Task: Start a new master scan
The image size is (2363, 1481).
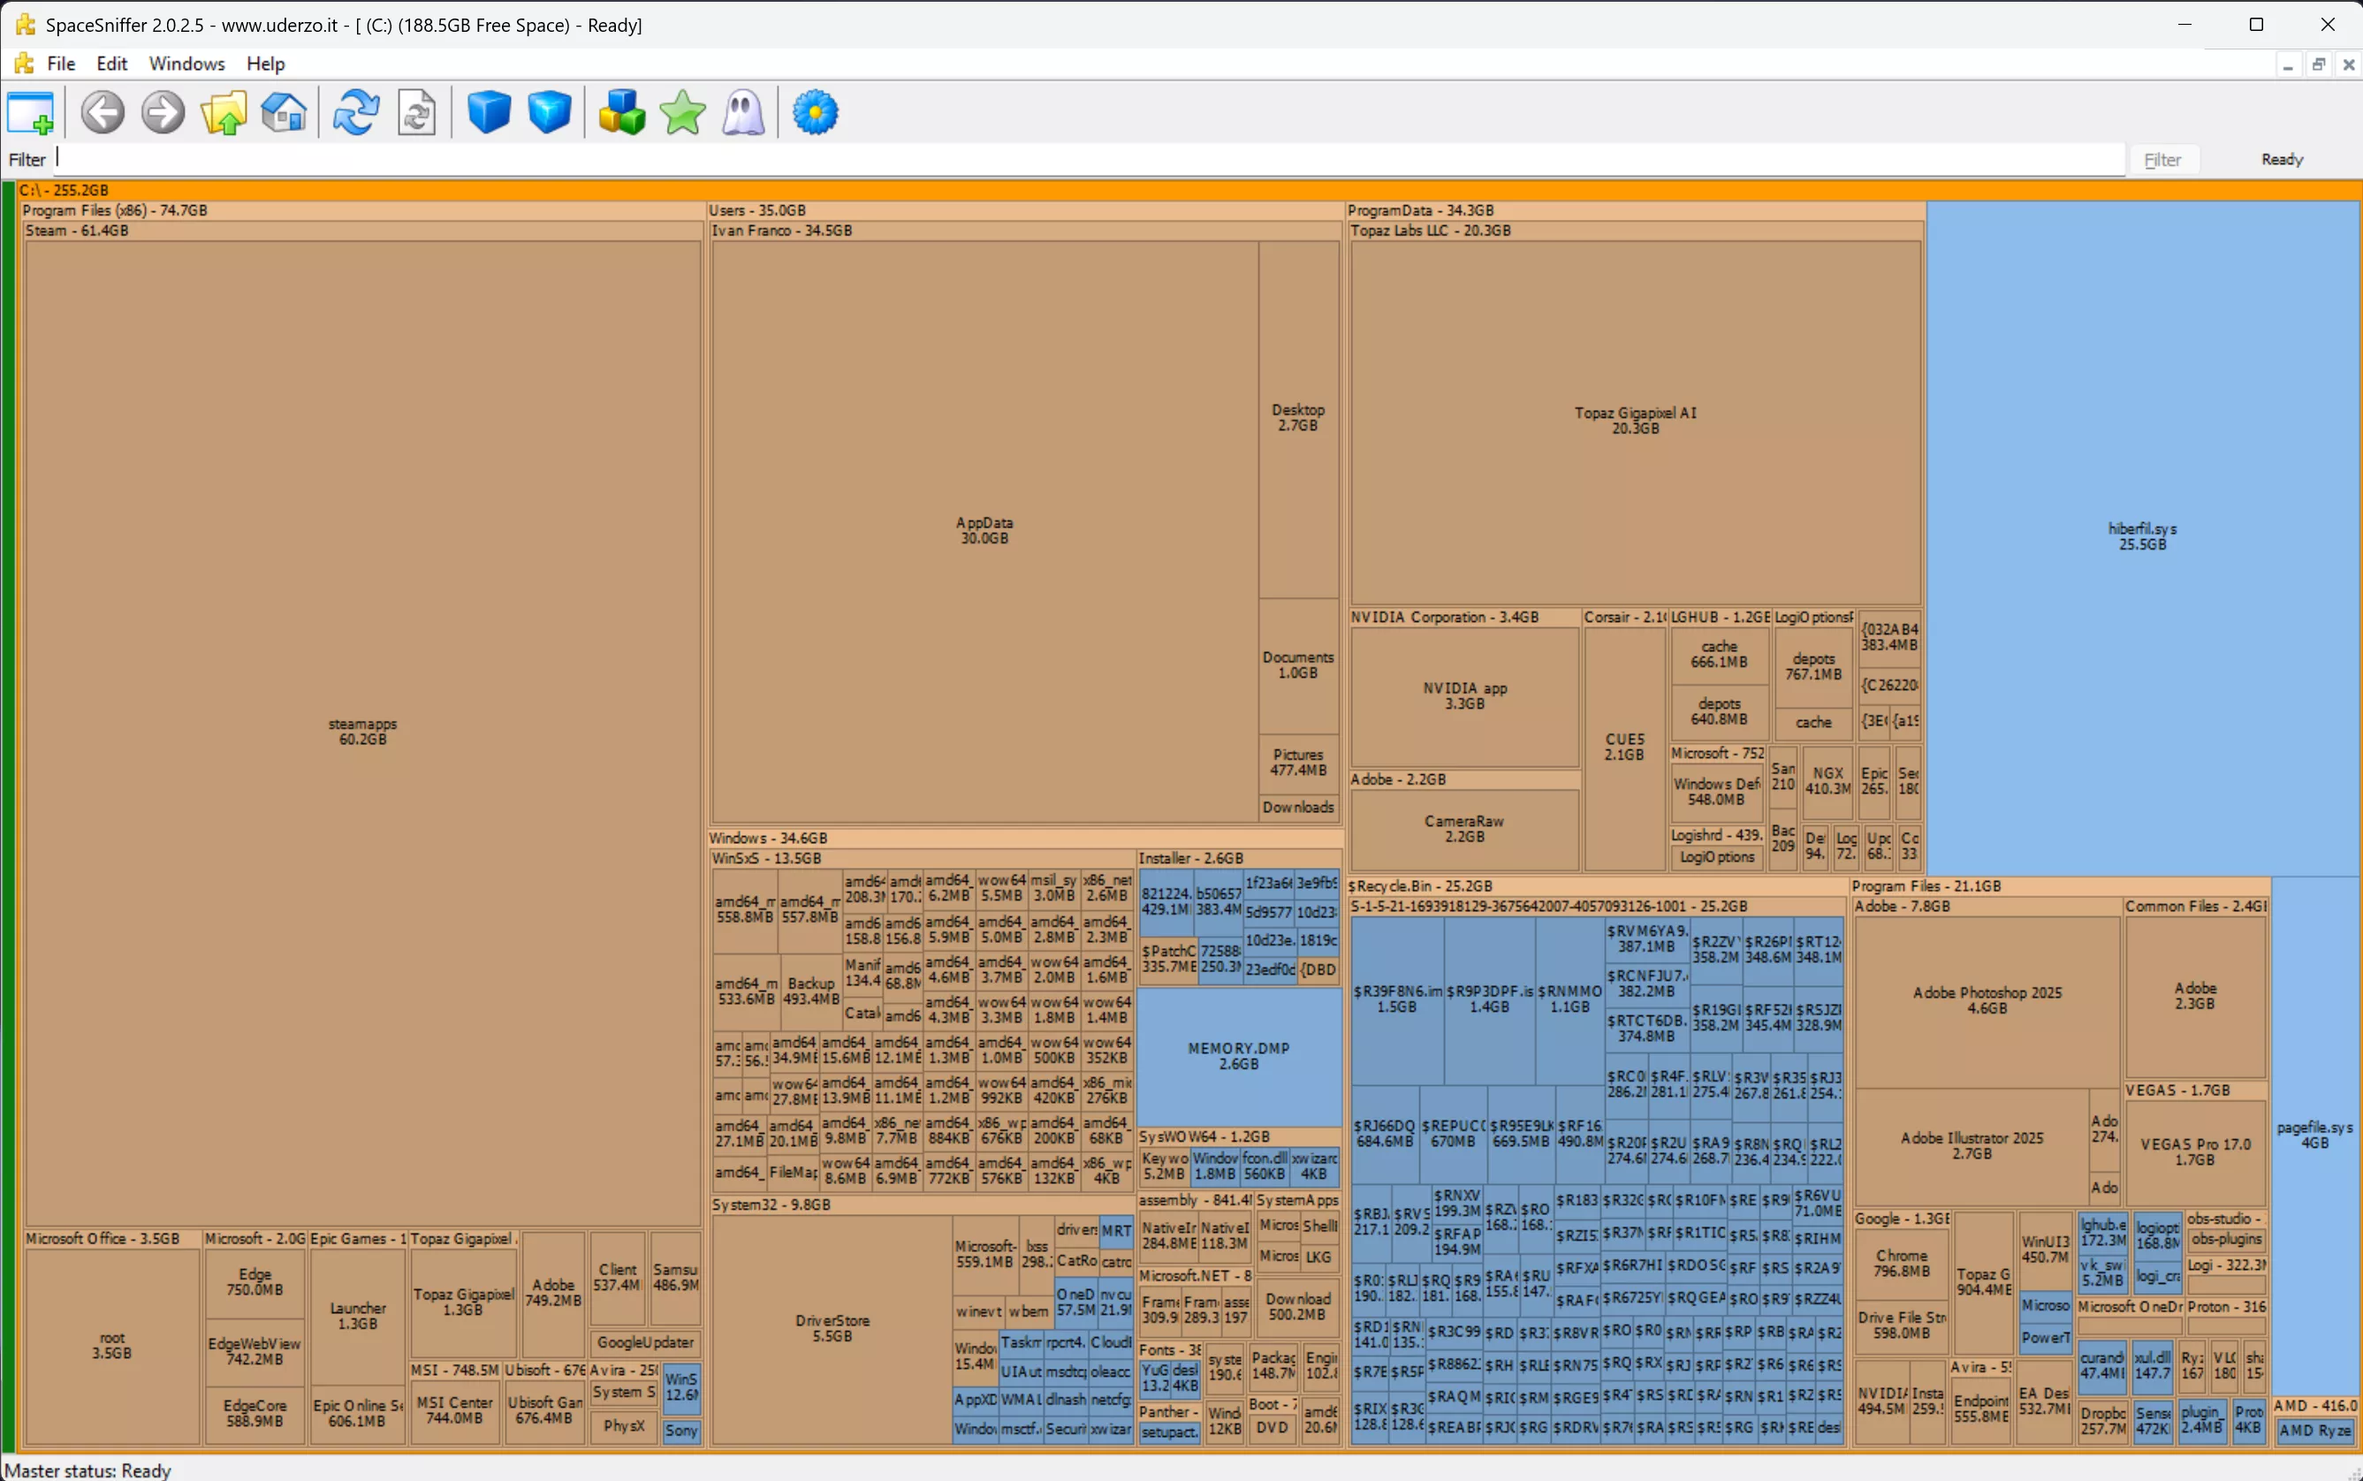Action: [x=355, y=112]
